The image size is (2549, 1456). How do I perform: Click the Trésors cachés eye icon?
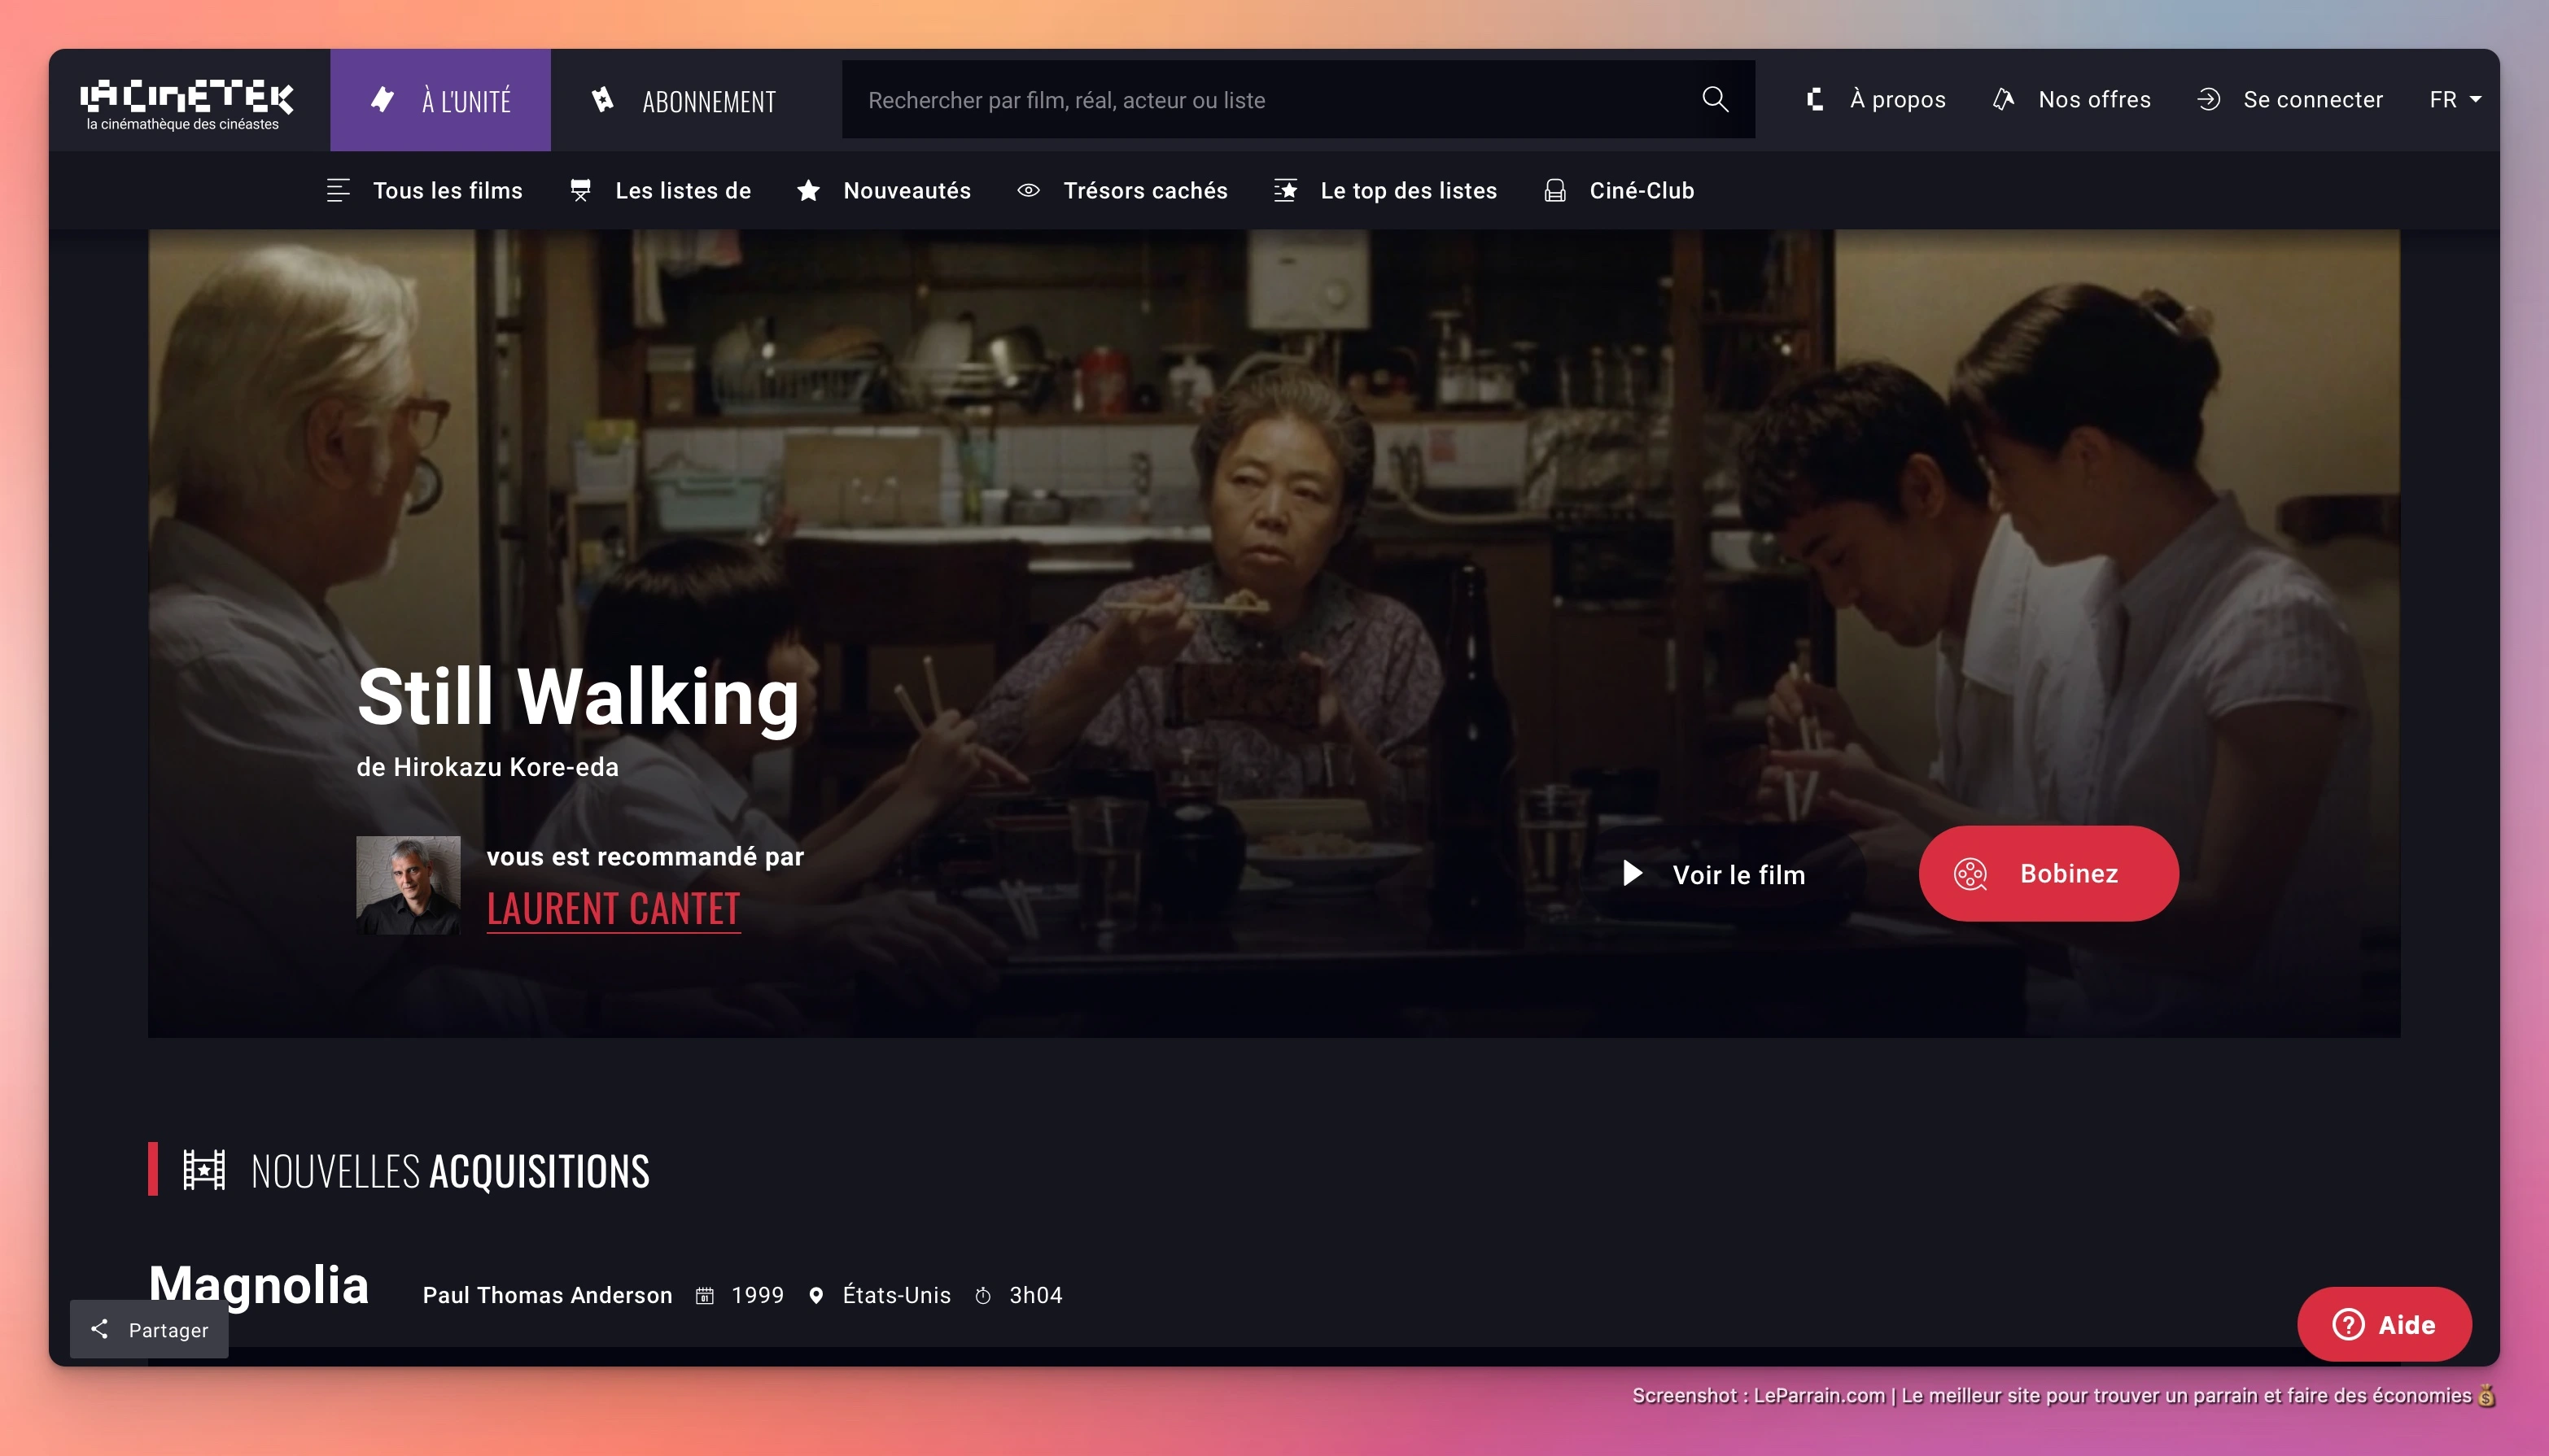point(1029,190)
